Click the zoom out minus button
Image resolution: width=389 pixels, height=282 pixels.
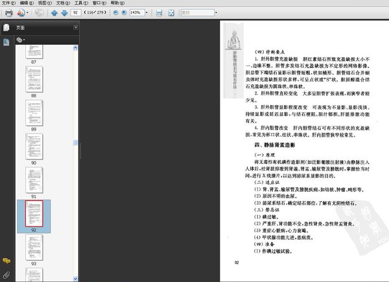[x=115, y=12]
